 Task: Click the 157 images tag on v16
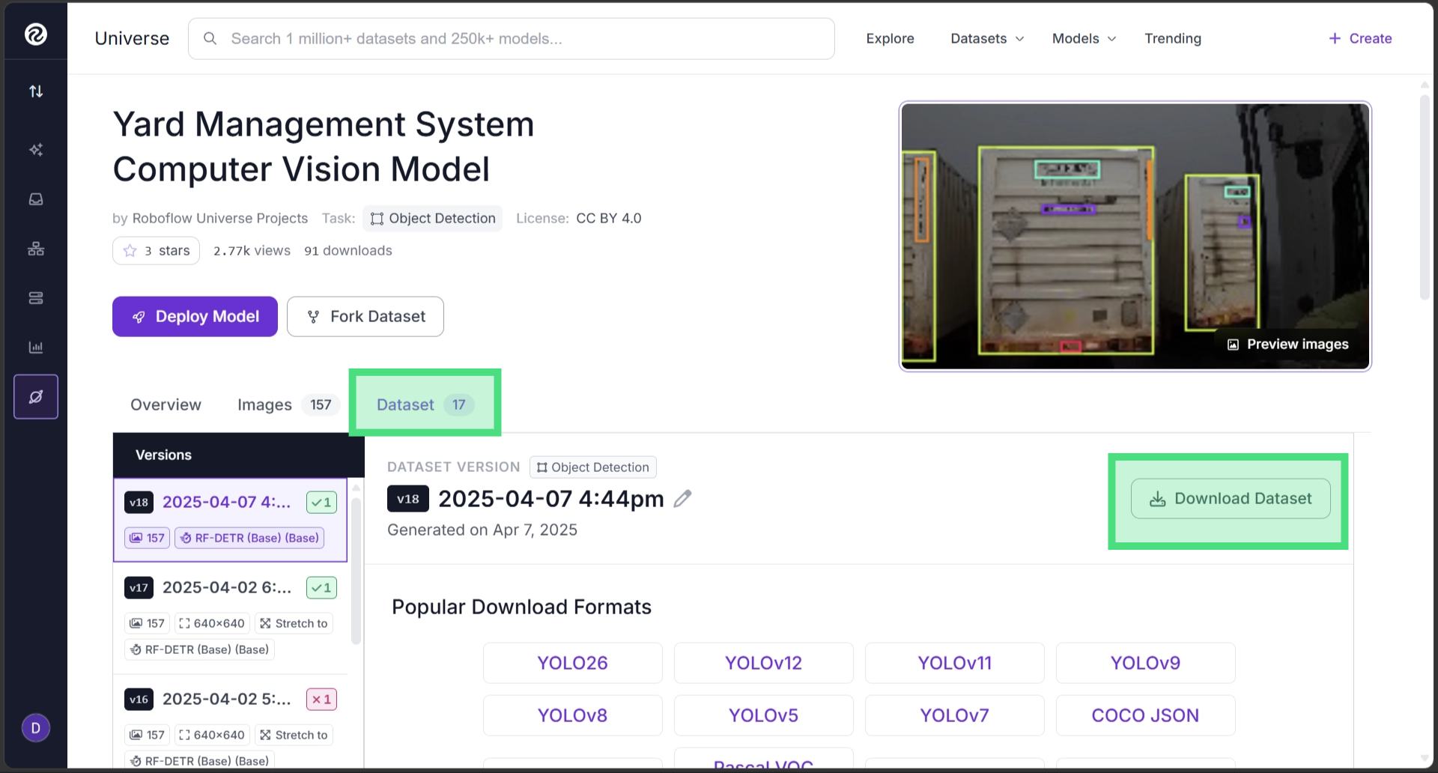(148, 735)
